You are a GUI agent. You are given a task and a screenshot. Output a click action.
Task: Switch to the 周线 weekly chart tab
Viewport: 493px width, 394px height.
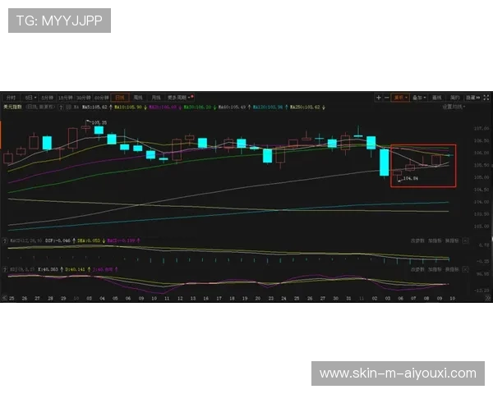coord(138,97)
